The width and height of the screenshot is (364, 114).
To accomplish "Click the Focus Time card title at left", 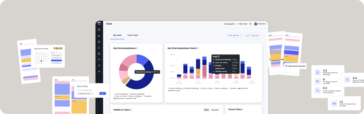I will tap(82, 86).
